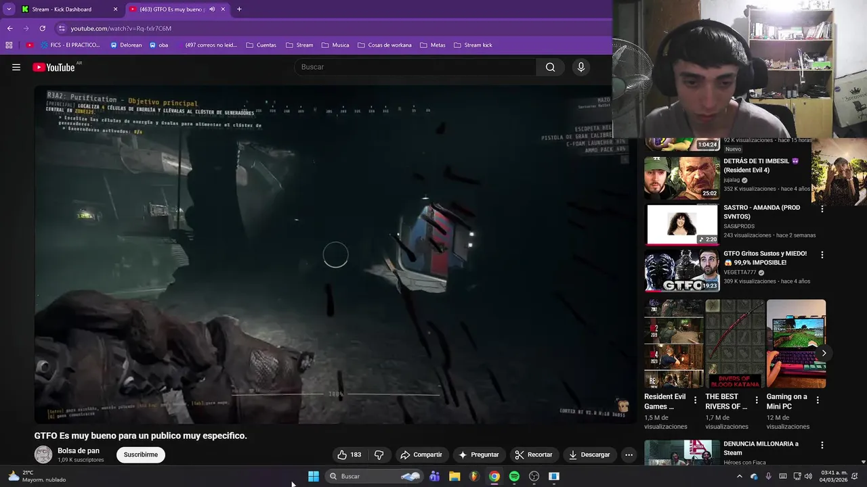Open the Preguntar AI button
Screen dimensions: 867x487
tap(479, 455)
